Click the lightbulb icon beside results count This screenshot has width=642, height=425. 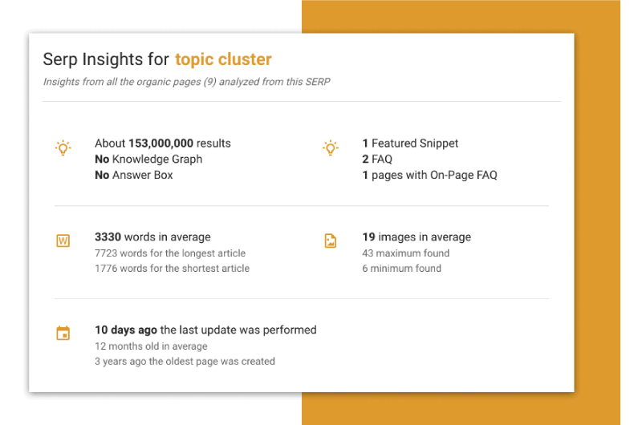click(63, 148)
